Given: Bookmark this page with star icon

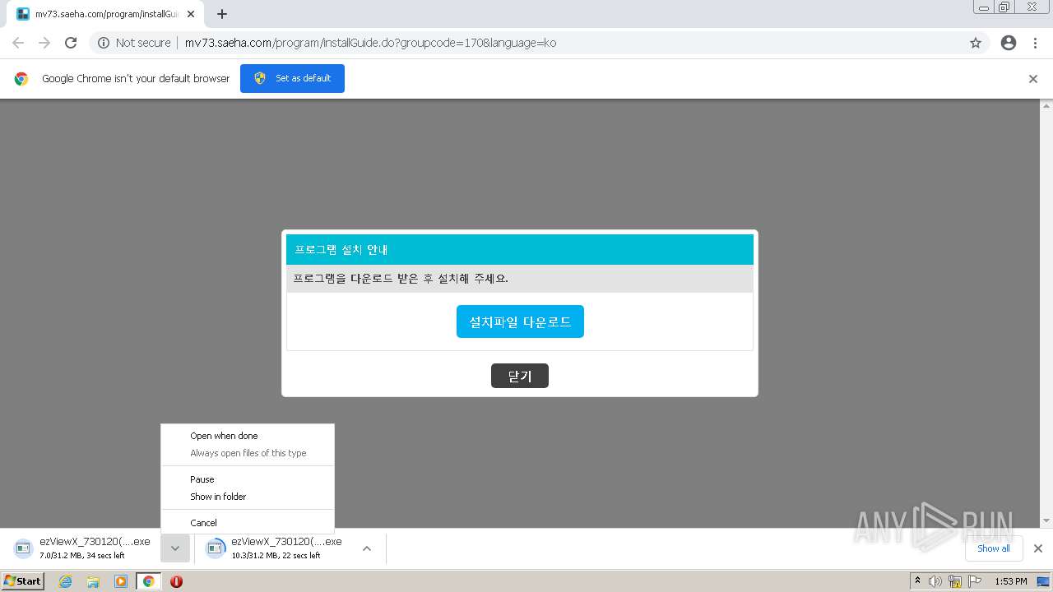Looking at the screenshot, I should click(x=976, y=43).
